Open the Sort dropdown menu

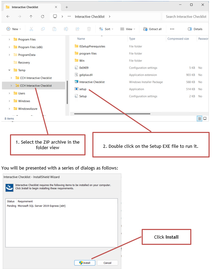click(x=106, y=29)
